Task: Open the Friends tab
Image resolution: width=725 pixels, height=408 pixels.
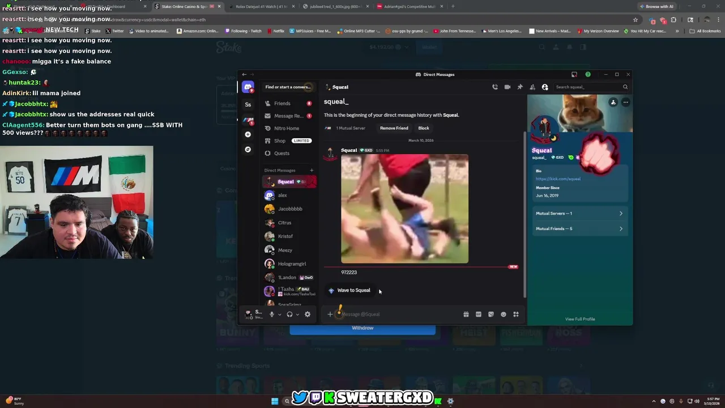Action: point(289,103)
